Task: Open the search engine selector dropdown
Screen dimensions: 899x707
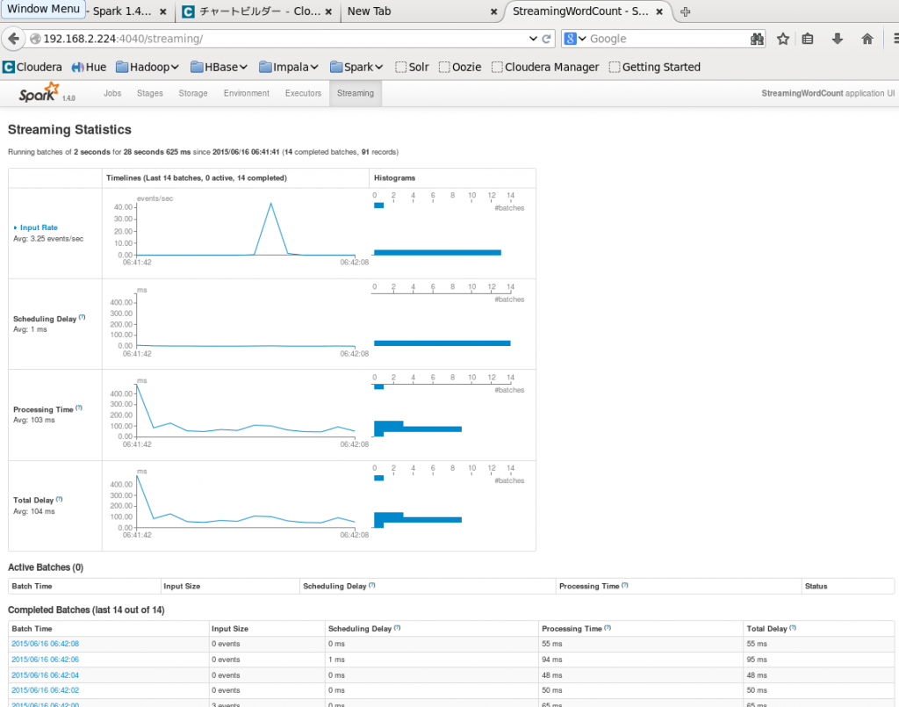Action: [576, 39]
